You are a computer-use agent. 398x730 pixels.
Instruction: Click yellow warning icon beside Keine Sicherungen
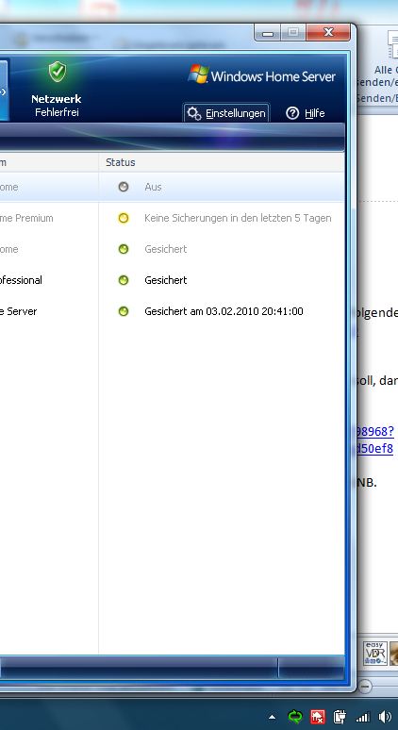click(124, 218)
